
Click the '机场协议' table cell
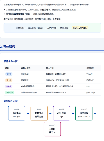[x=90, y=80]
